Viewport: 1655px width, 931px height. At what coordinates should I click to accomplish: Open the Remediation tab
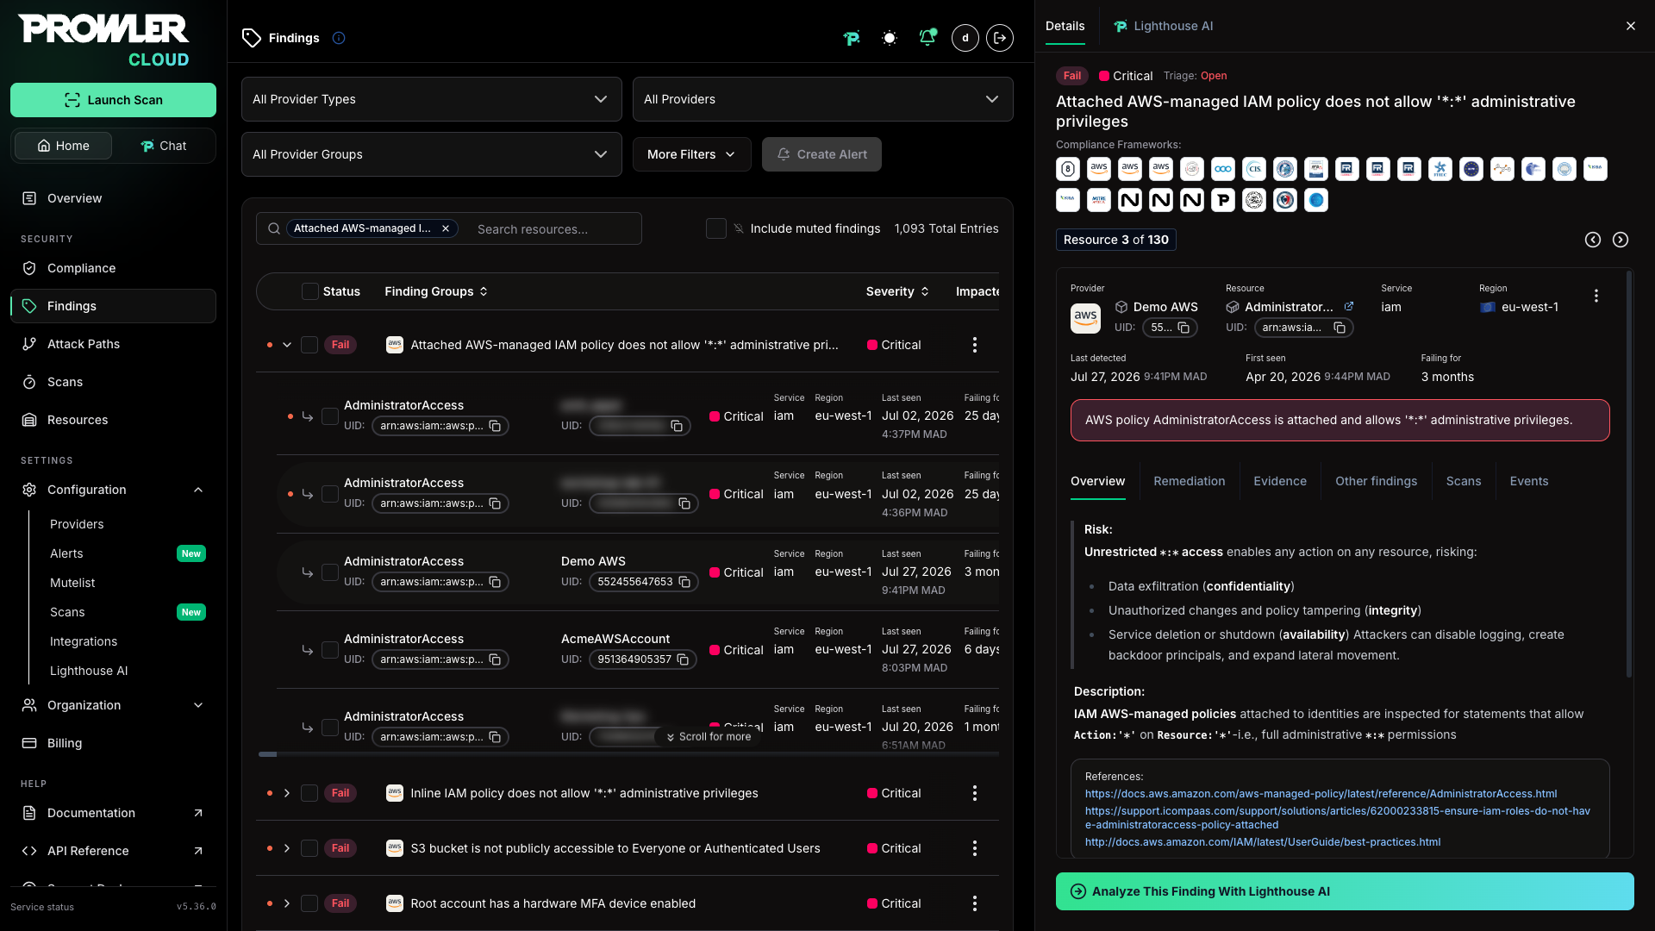point(1189,481)
